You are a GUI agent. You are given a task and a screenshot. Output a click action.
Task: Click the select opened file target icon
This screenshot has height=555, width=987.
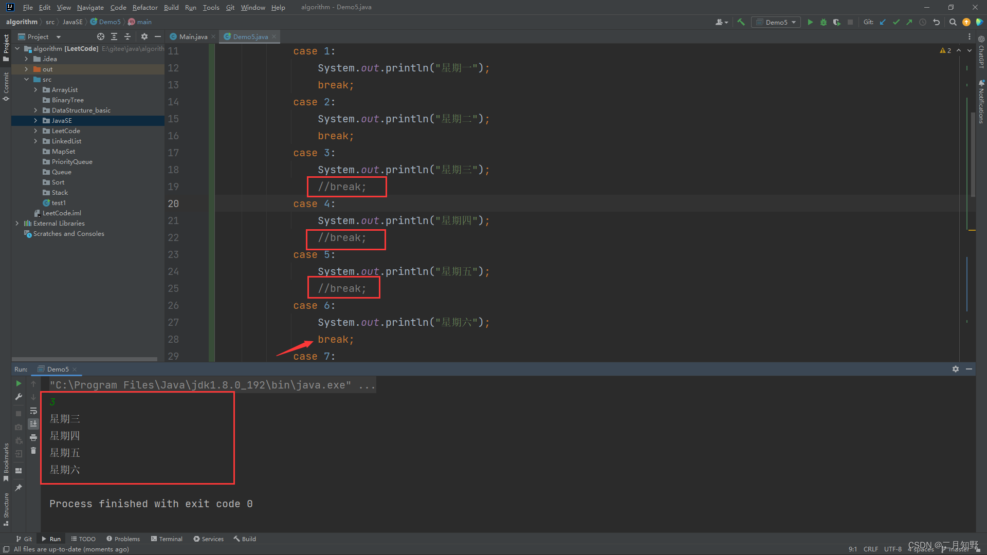pyautogui.click(x=101, y=36)
